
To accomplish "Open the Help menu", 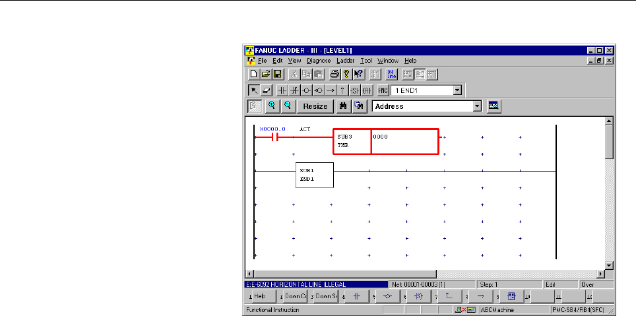I will coord(410,61).
